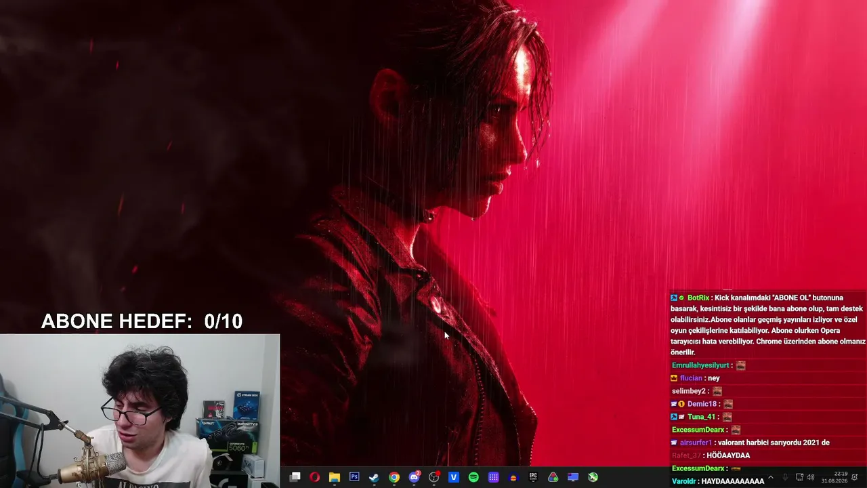Open network settings from the system tray
The image size is (867, 488).
click(799, 477)
